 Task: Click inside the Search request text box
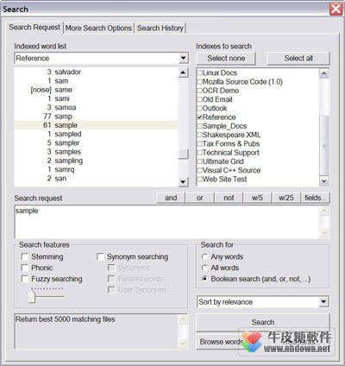[167, 222]
